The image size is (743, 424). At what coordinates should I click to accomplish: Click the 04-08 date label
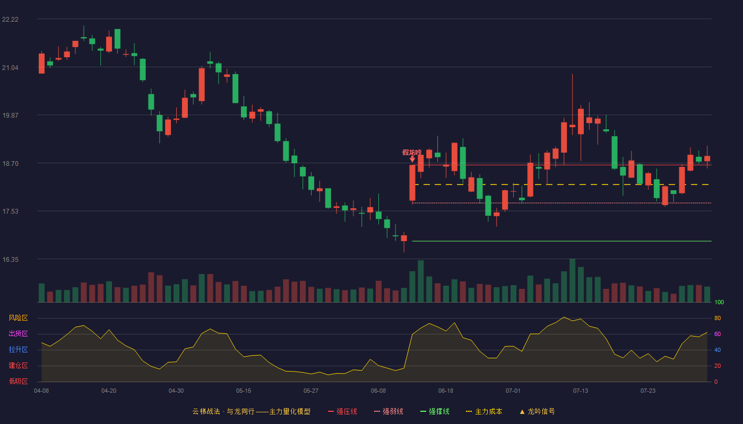pos(41,391)
